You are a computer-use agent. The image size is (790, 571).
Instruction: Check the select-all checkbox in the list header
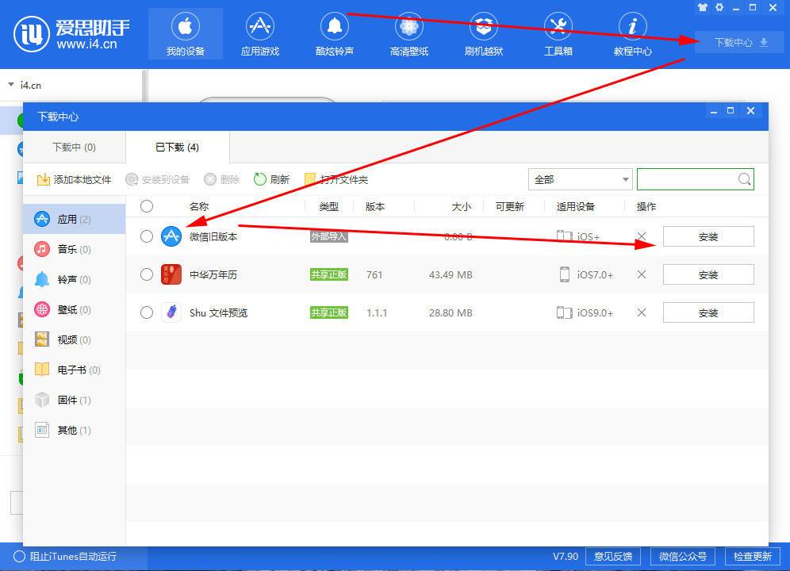pos(147,206)
